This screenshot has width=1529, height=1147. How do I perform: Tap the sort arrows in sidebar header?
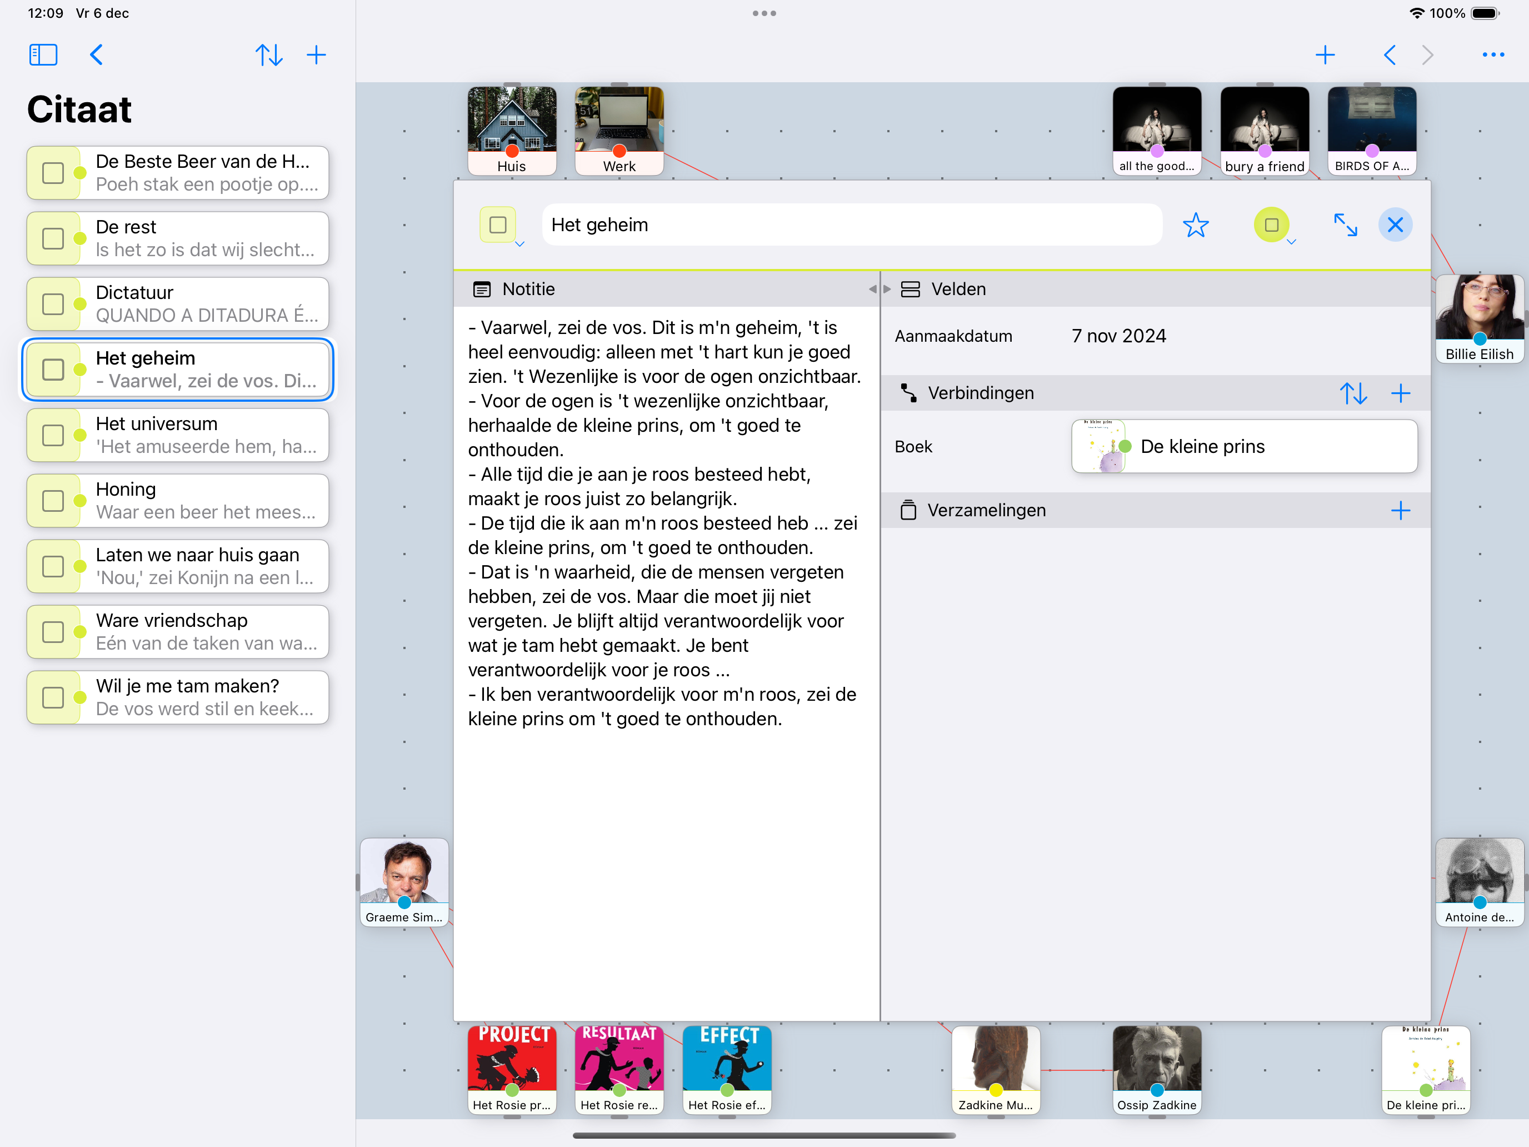[x=269, y=54]
